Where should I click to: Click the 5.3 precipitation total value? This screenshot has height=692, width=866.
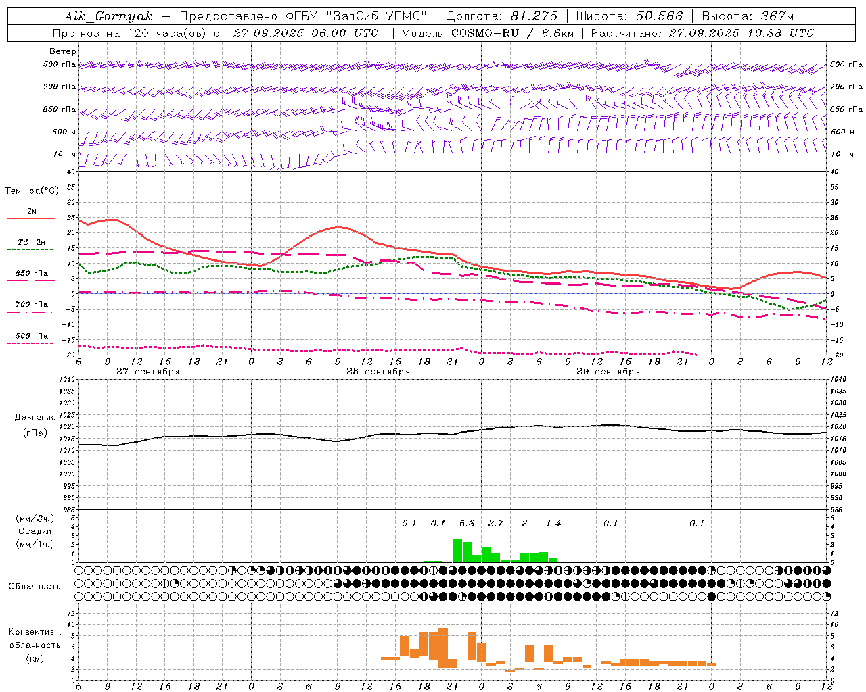467,523
